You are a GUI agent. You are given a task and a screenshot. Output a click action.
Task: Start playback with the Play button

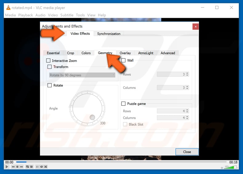[7, 167]
